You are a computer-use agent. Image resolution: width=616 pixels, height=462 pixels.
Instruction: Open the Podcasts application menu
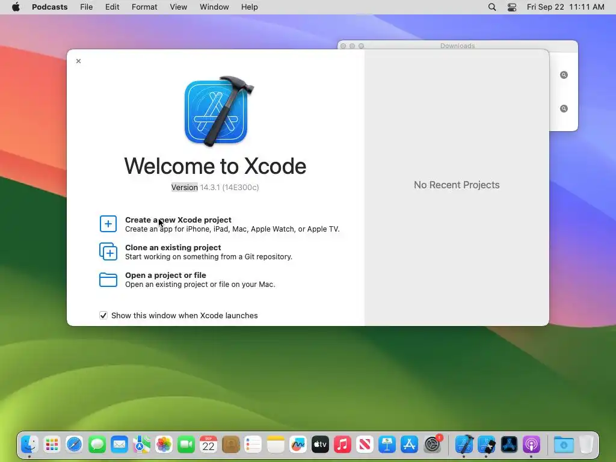tap(49, 7)
